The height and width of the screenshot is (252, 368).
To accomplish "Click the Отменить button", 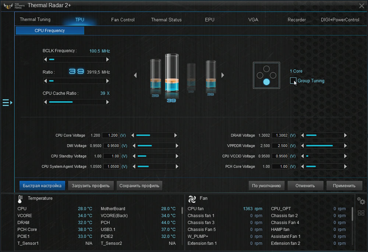I will pyautogui.click(x=305, y=186).
